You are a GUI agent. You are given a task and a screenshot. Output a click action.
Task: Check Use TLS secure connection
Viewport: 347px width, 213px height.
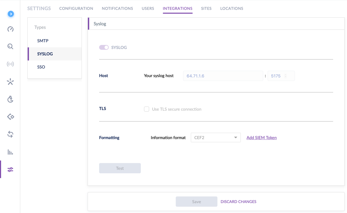147,109
